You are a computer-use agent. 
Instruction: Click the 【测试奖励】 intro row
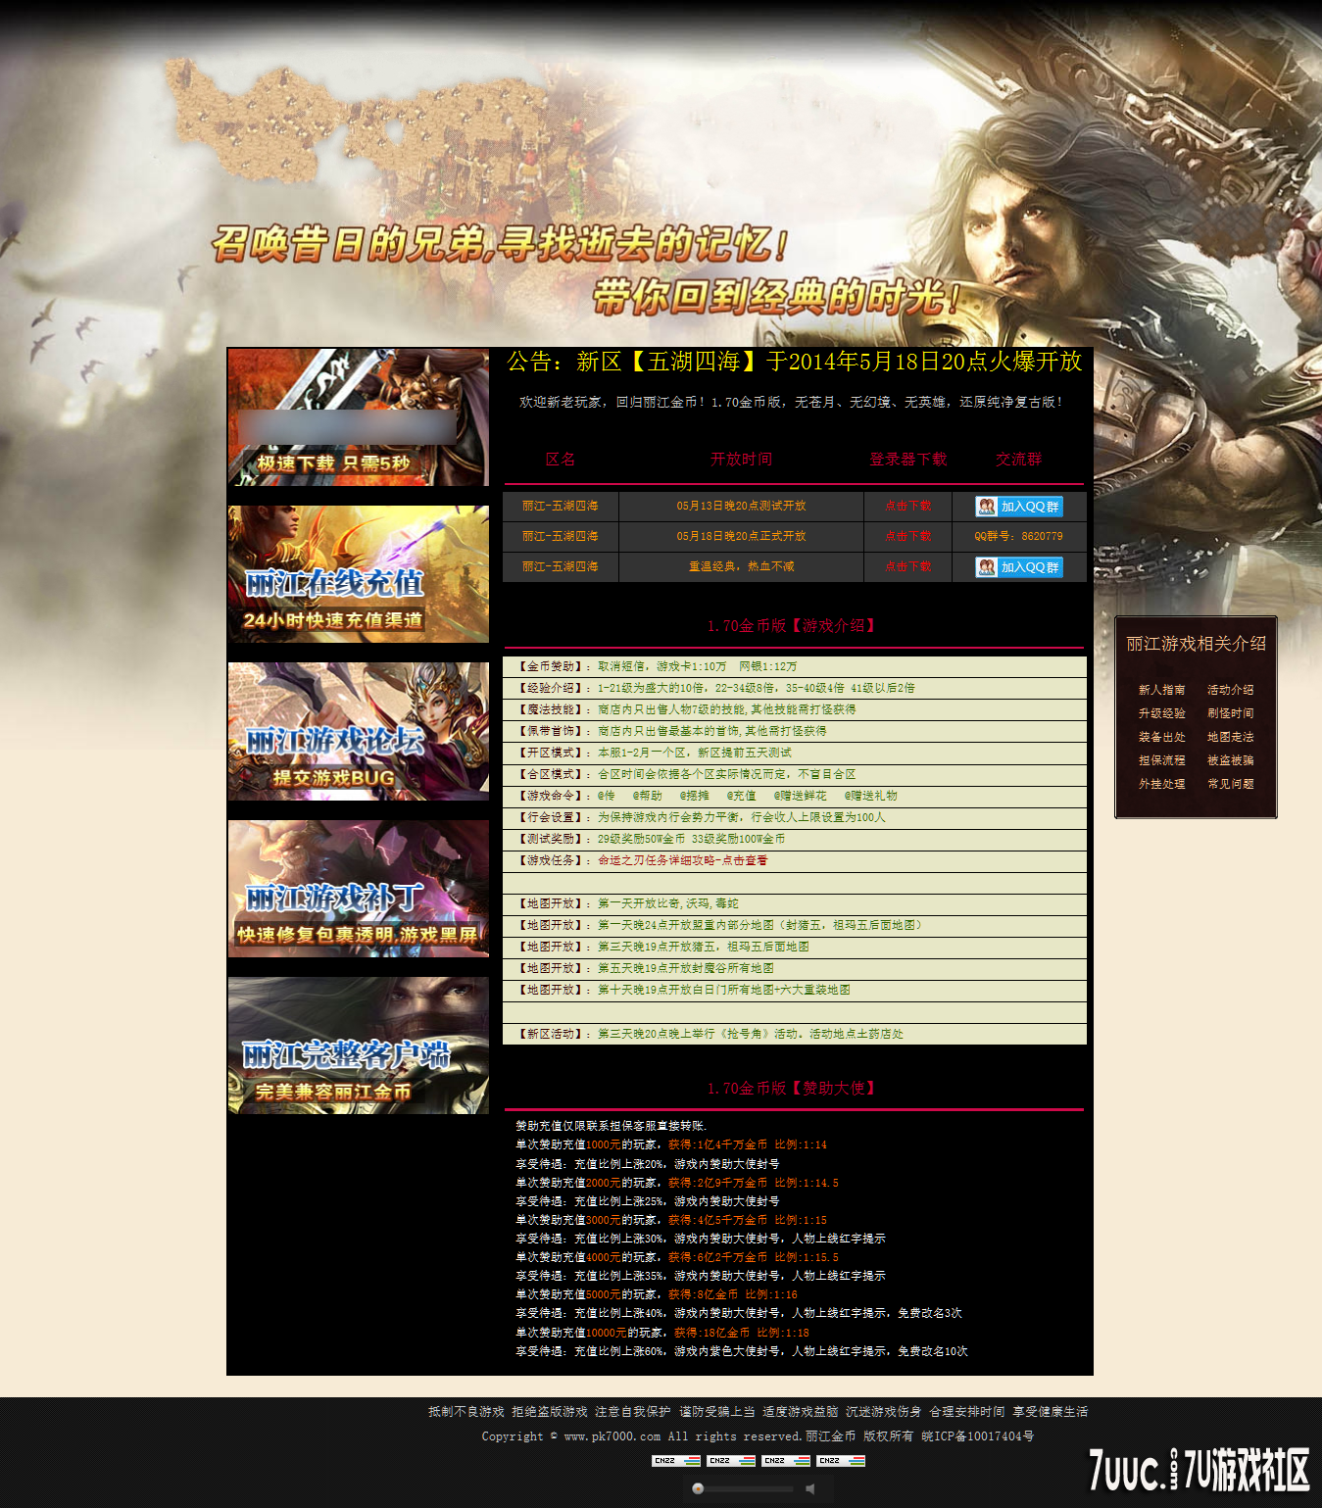click(x=795, y=840)
